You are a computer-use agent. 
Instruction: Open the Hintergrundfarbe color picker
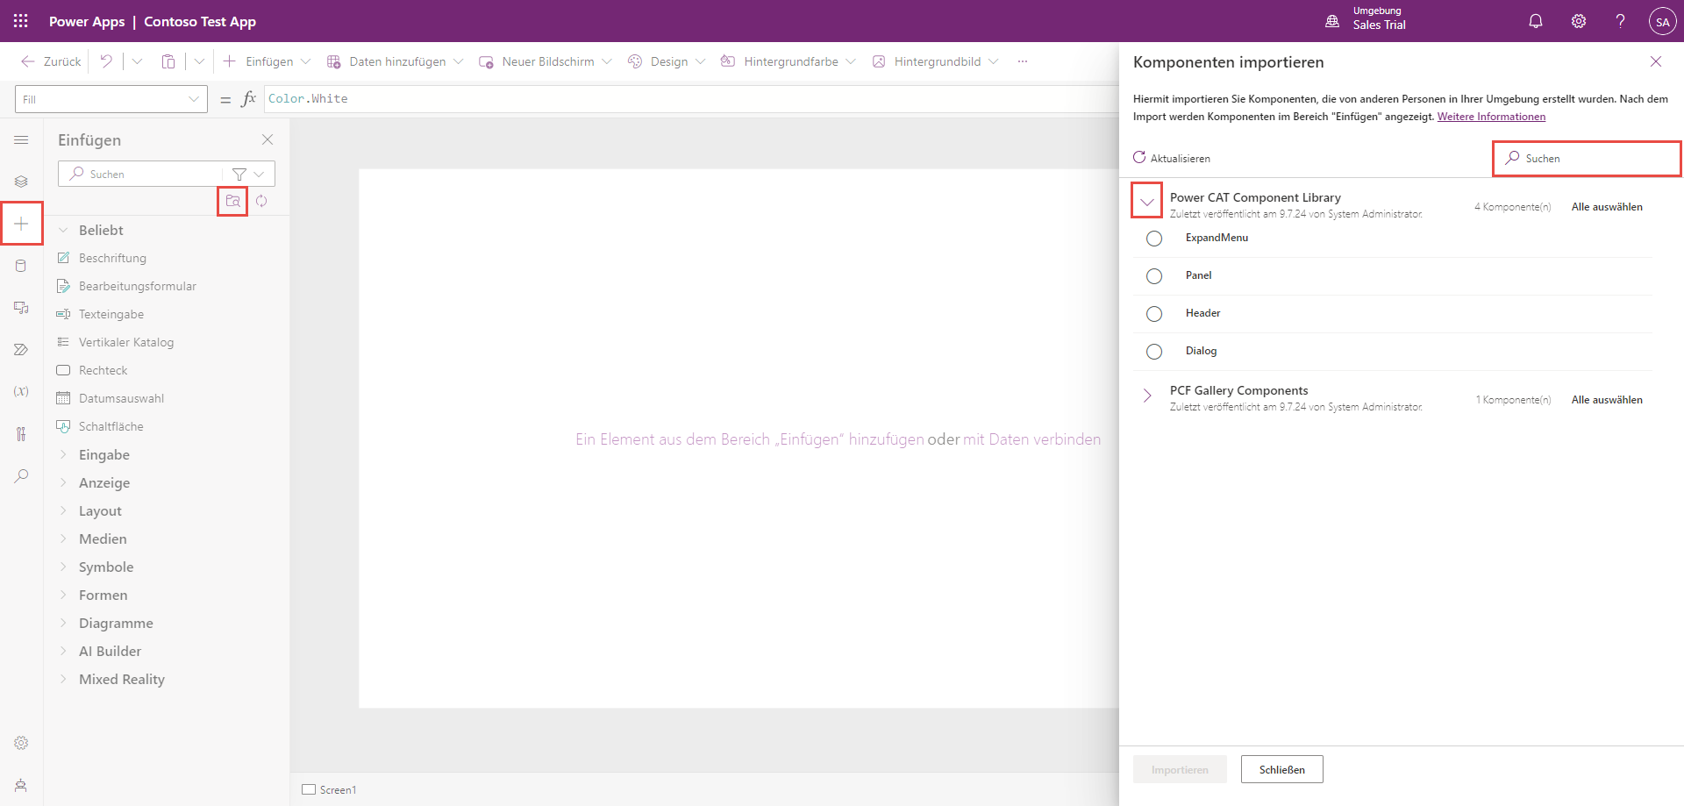pos(788,61)
